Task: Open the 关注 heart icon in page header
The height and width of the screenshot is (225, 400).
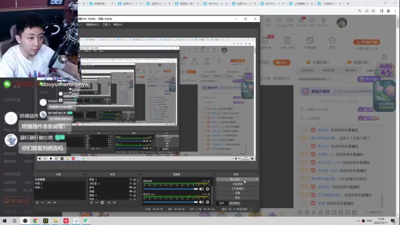Action: (279, 20)
